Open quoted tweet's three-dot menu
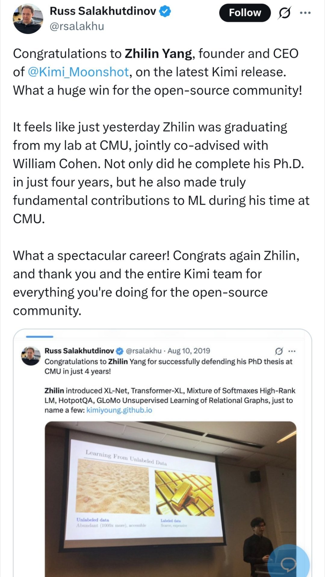The height and width of the screenshot is (577, 325). 292,351
